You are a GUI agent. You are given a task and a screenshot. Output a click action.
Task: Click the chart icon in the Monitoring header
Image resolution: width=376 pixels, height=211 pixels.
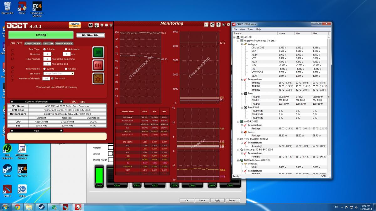click(206, 24)
